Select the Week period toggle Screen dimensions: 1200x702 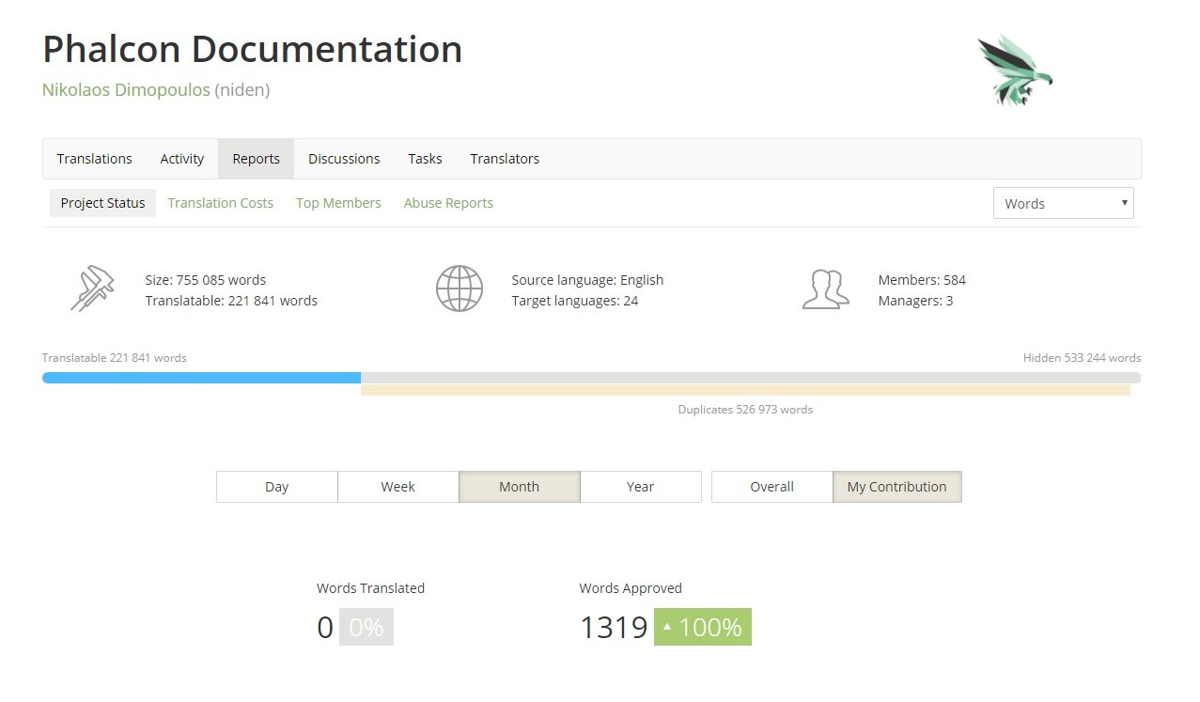pos(397,487)
